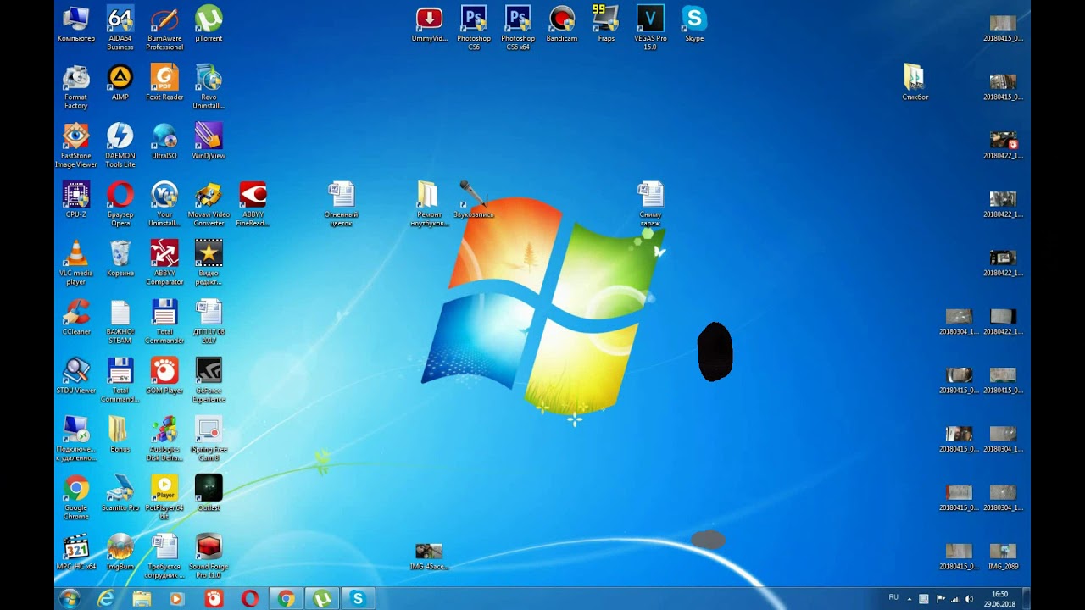
Task: Select the GOM Player desktop icon
Action: point(164,375)
